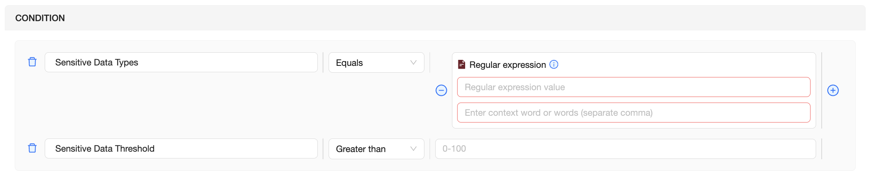The width and height of the screenshot is (872, 174).
Task: Select the Sensitive Data Threshold field
Action: [181, 148]
